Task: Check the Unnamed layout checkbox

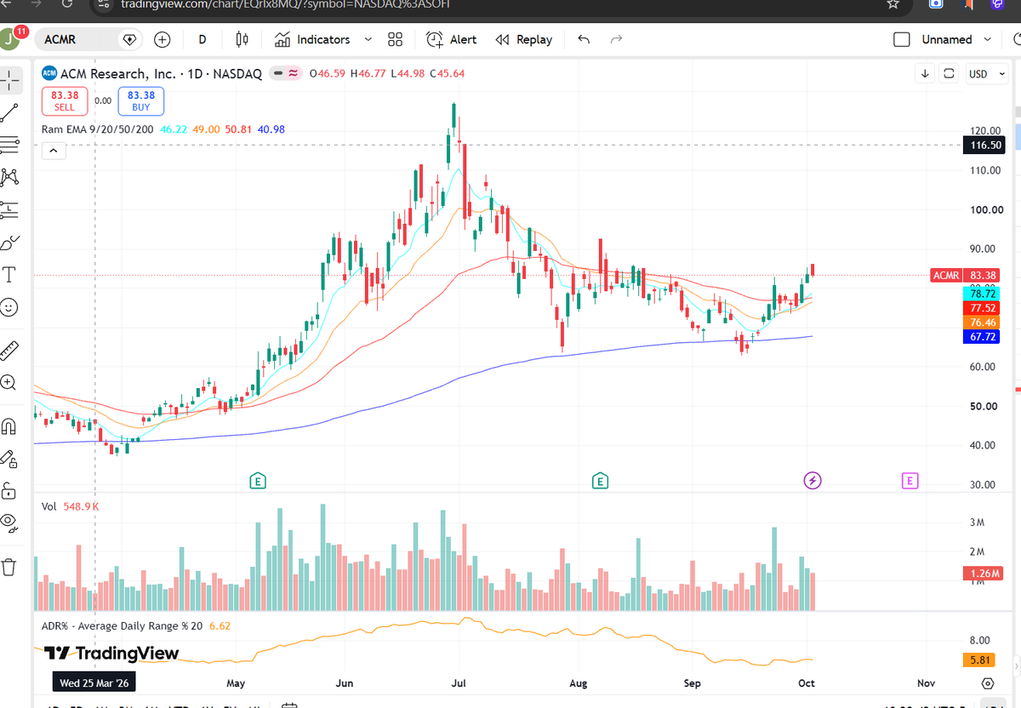Action: click(x=902, y=39)
